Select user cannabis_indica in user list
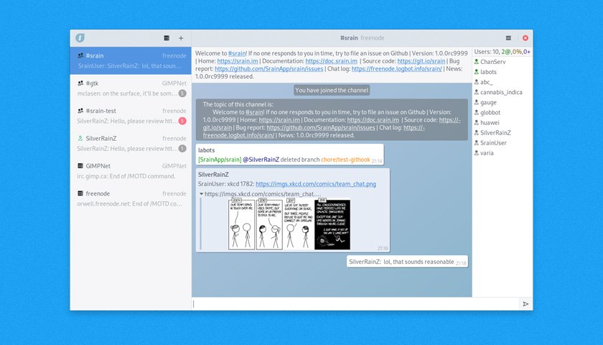Screen dimensions: 603x345 click(502, 93)
